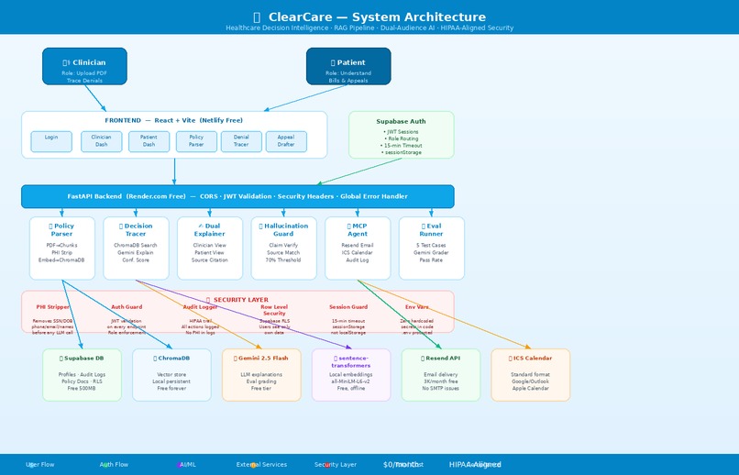
Task: Click the '3K/month free' text
Action: [441, 381]
